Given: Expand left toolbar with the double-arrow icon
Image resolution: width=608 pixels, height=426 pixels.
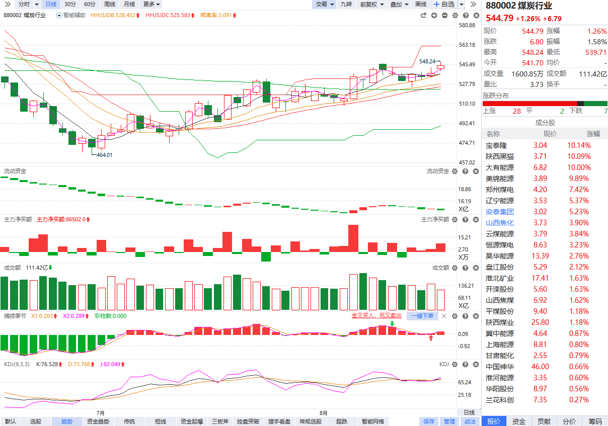Looking at the screenshot, I should pos(8,4).
